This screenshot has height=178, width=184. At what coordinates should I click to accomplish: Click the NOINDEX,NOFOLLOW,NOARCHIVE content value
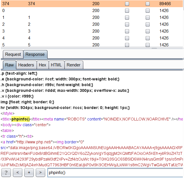click(137, 119)
